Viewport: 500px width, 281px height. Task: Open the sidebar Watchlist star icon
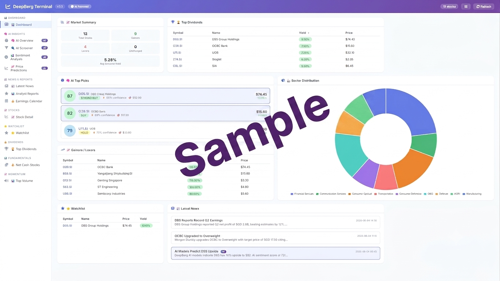(x=7, y=133)
